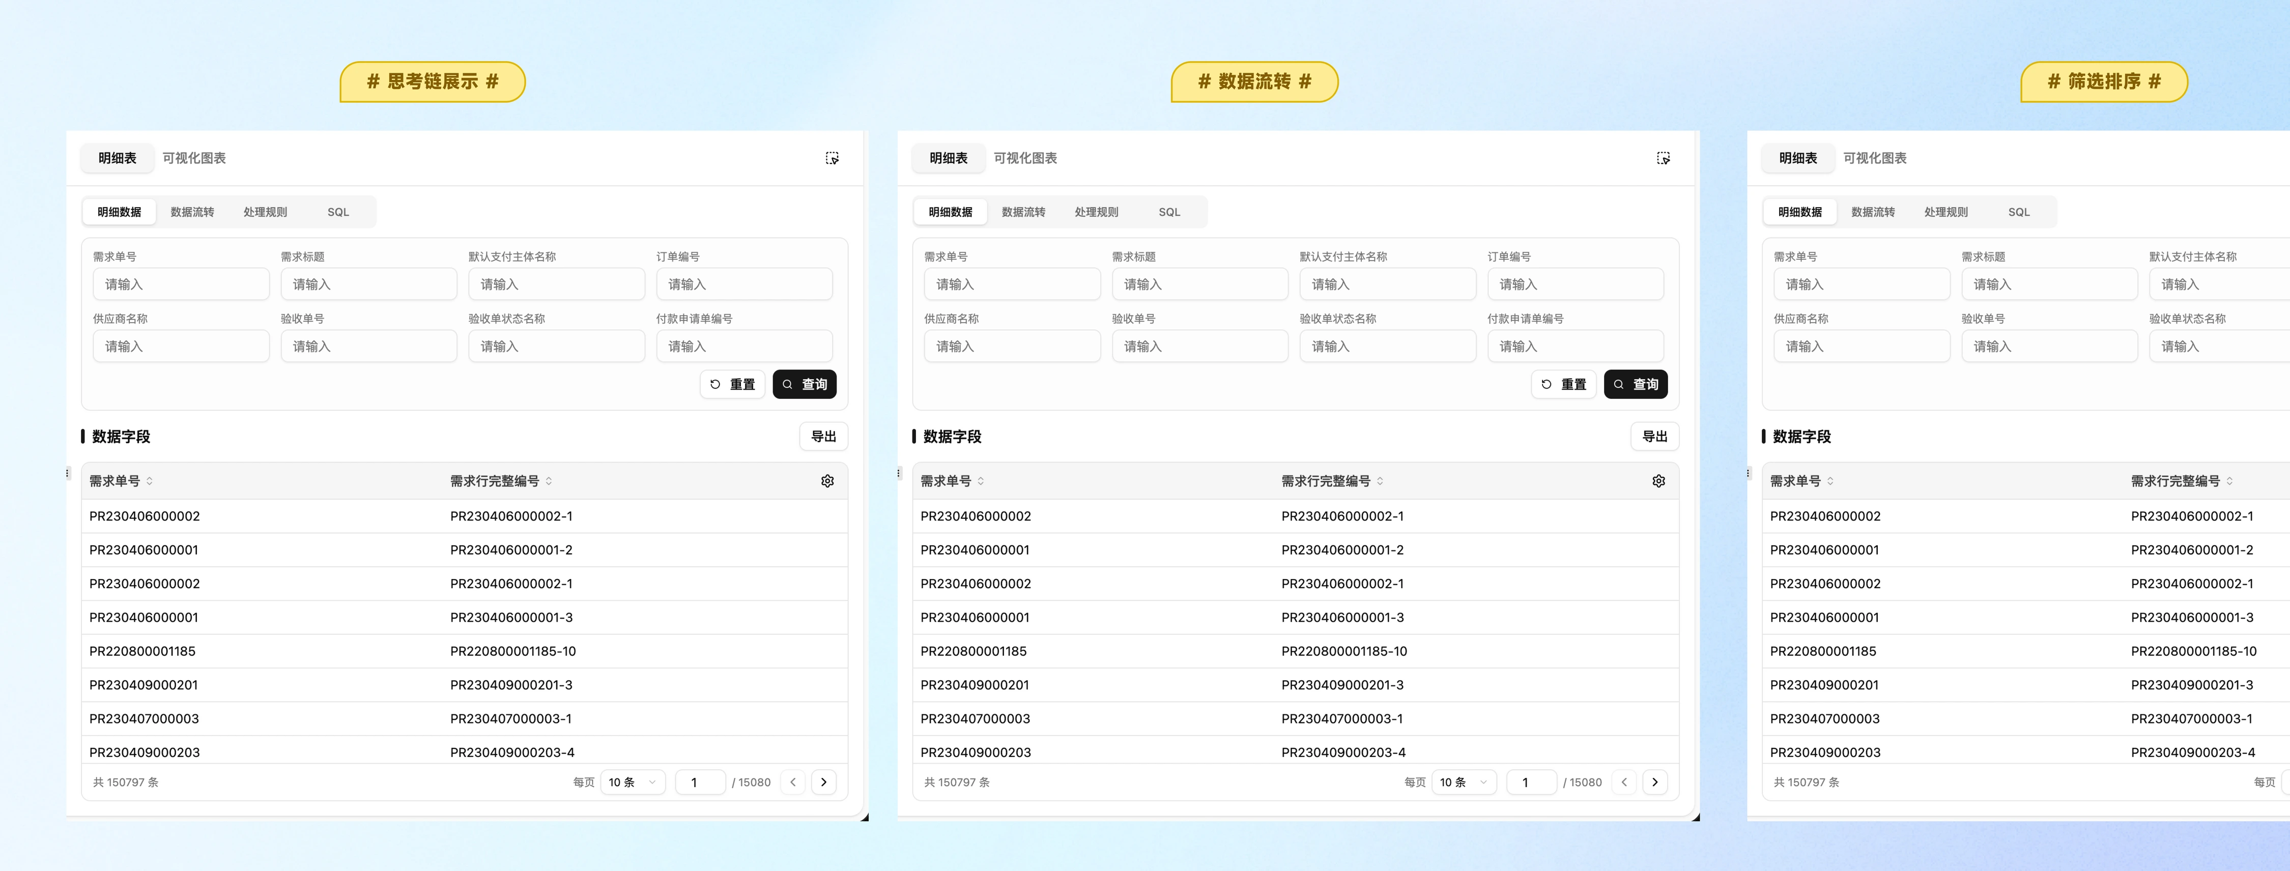Click PR230407000003 cell in 思考链展示 table
2290x871 pixels.
coord(144,719)
